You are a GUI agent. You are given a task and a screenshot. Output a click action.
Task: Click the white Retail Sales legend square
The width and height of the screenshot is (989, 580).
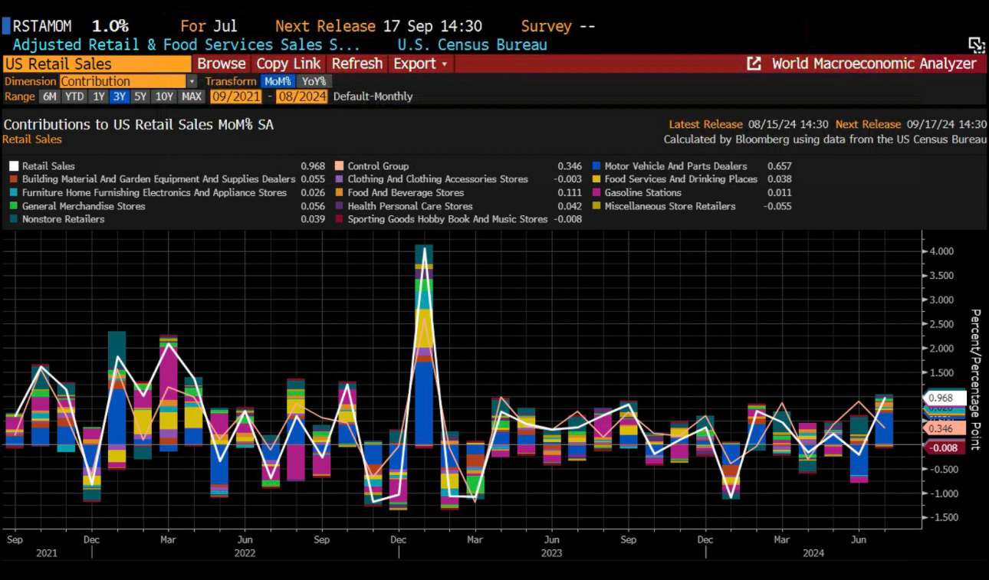point(12,166)
